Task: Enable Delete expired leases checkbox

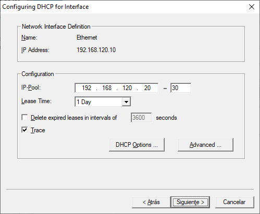Action: (24, 117)
